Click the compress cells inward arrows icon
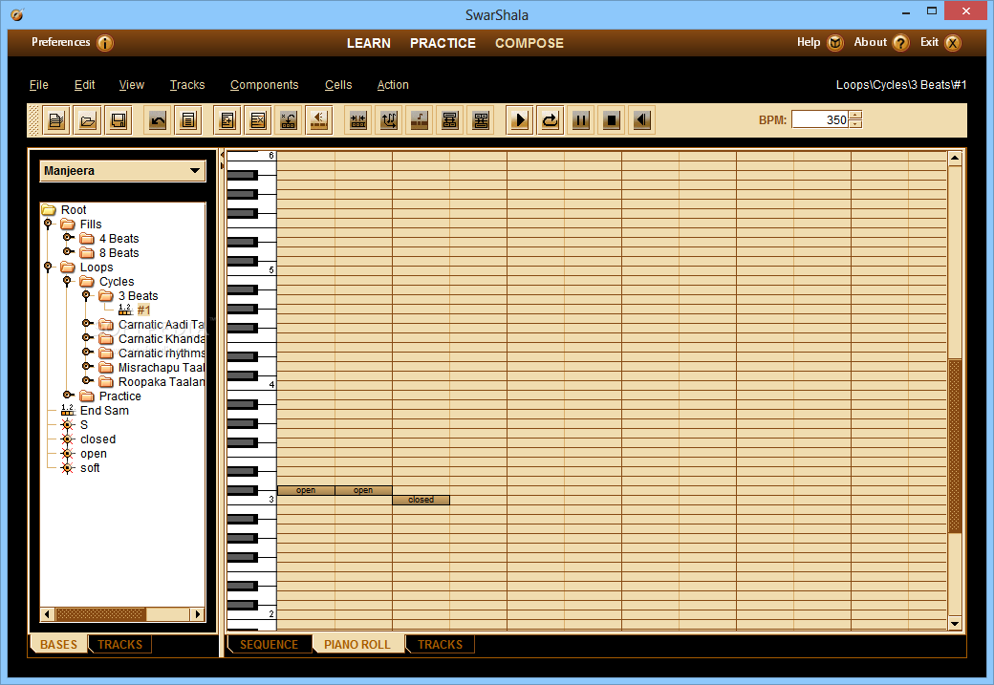Viewport: 994px width, 685px height. click(x=358, y=119)
